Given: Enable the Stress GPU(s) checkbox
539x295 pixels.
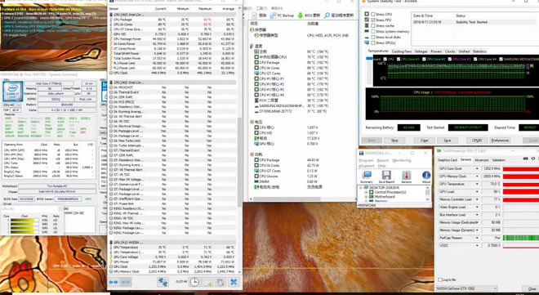Looking at the screenshot, I should click(x=373, y=42).
